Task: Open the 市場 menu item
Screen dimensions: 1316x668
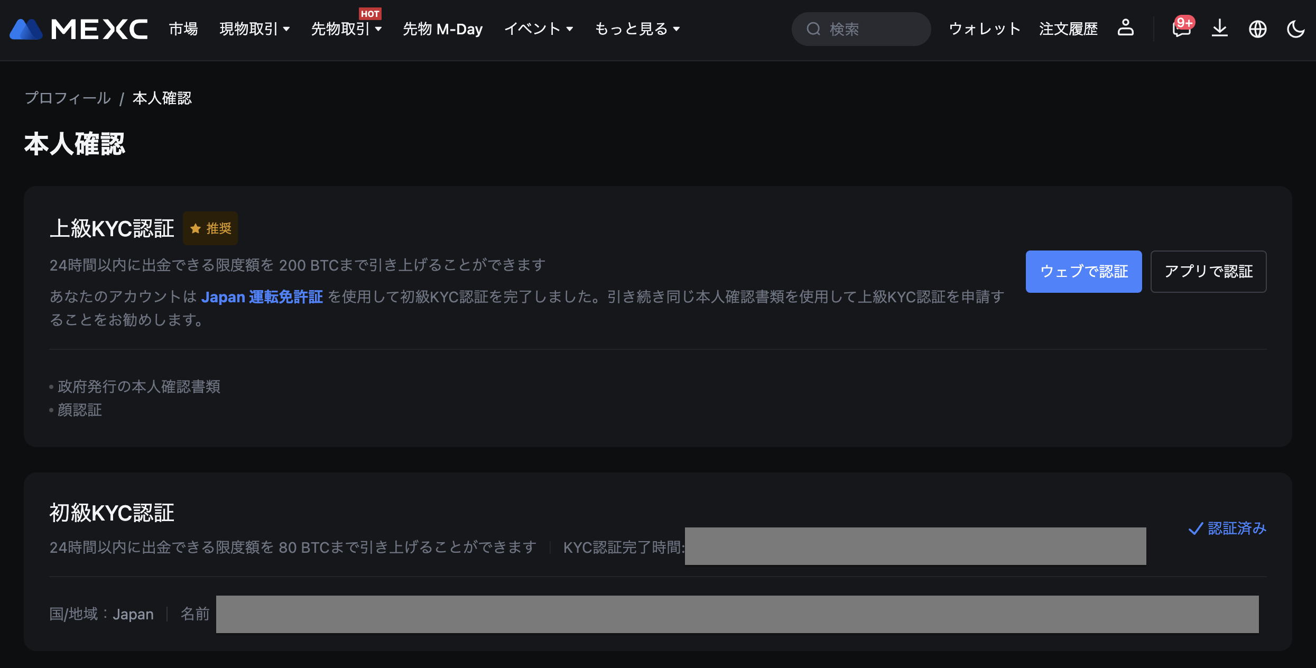Action: tap(183, 29)
